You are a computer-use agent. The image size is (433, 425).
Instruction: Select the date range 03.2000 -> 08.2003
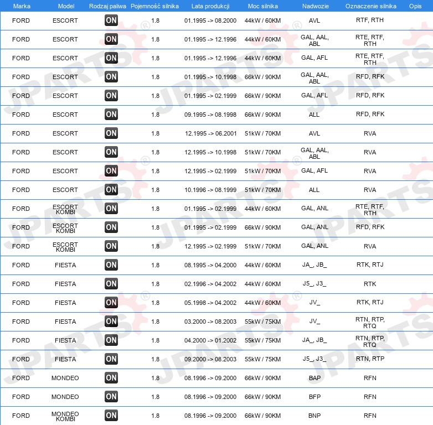point(210,322)
